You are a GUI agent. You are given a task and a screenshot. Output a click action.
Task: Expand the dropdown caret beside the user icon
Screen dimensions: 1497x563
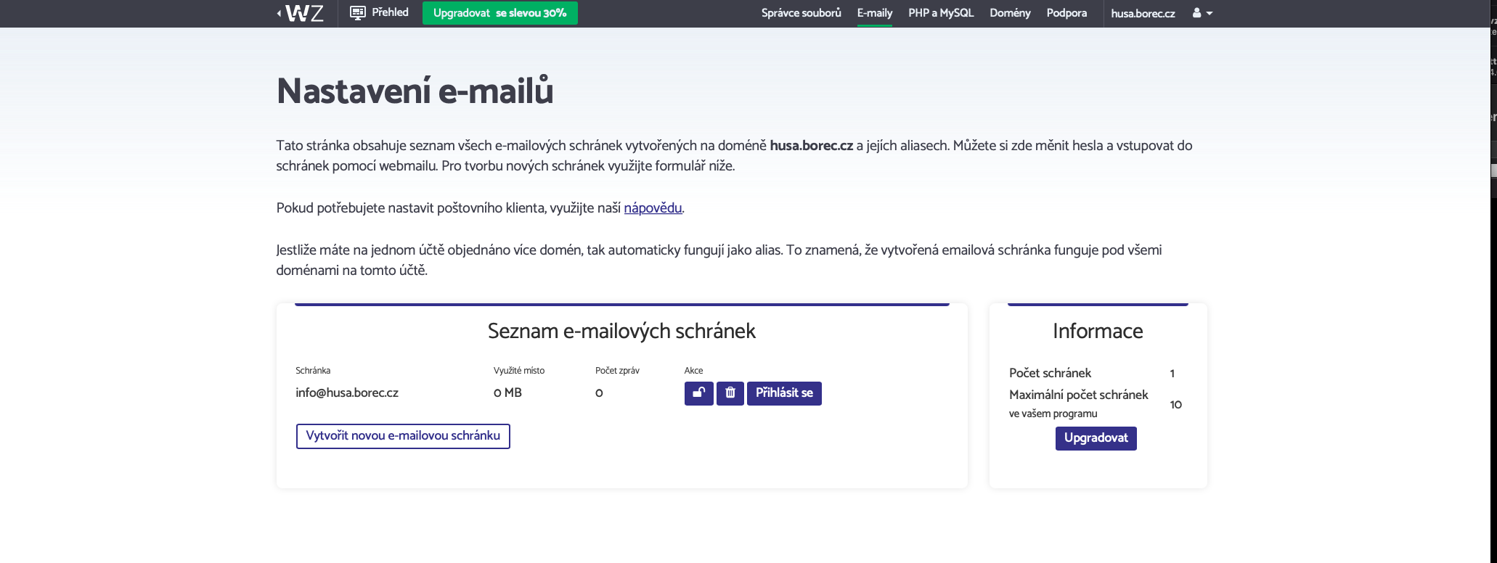[1210, 14]
